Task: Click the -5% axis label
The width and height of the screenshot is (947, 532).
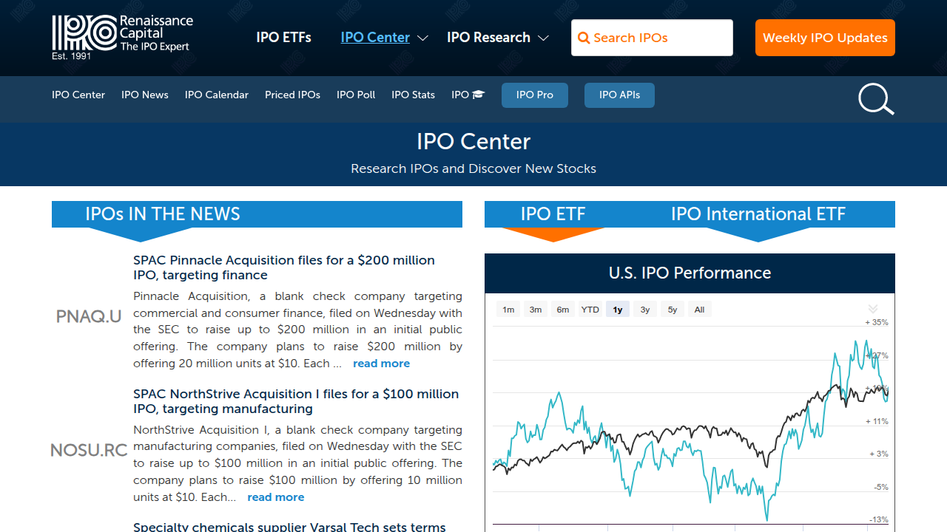Action: 880,487
